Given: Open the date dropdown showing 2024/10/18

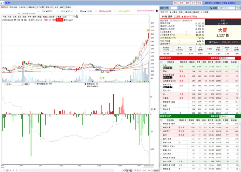Looking at the screenshot, I should (227, 8).
